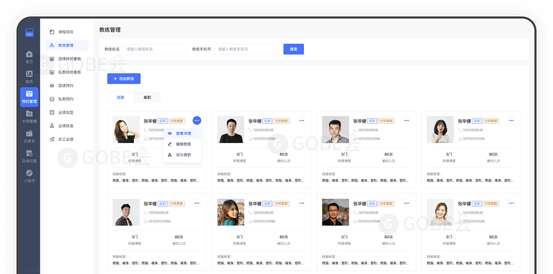The image size is (553, 274).
Task: Open 业绩核准 in the submenu
Action: [66, 126]
